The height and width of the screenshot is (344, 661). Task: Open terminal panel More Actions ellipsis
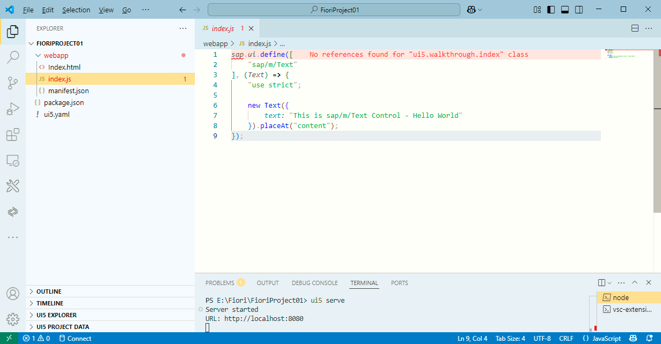point(621,283)
